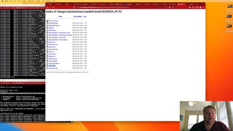233x131 pixels.
Task: Open the browser hamburger menu icon
Action: point(204,7)
